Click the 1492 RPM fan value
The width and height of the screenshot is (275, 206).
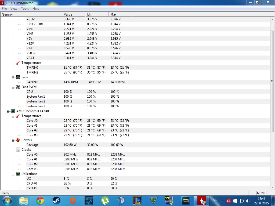pos(71,82)
